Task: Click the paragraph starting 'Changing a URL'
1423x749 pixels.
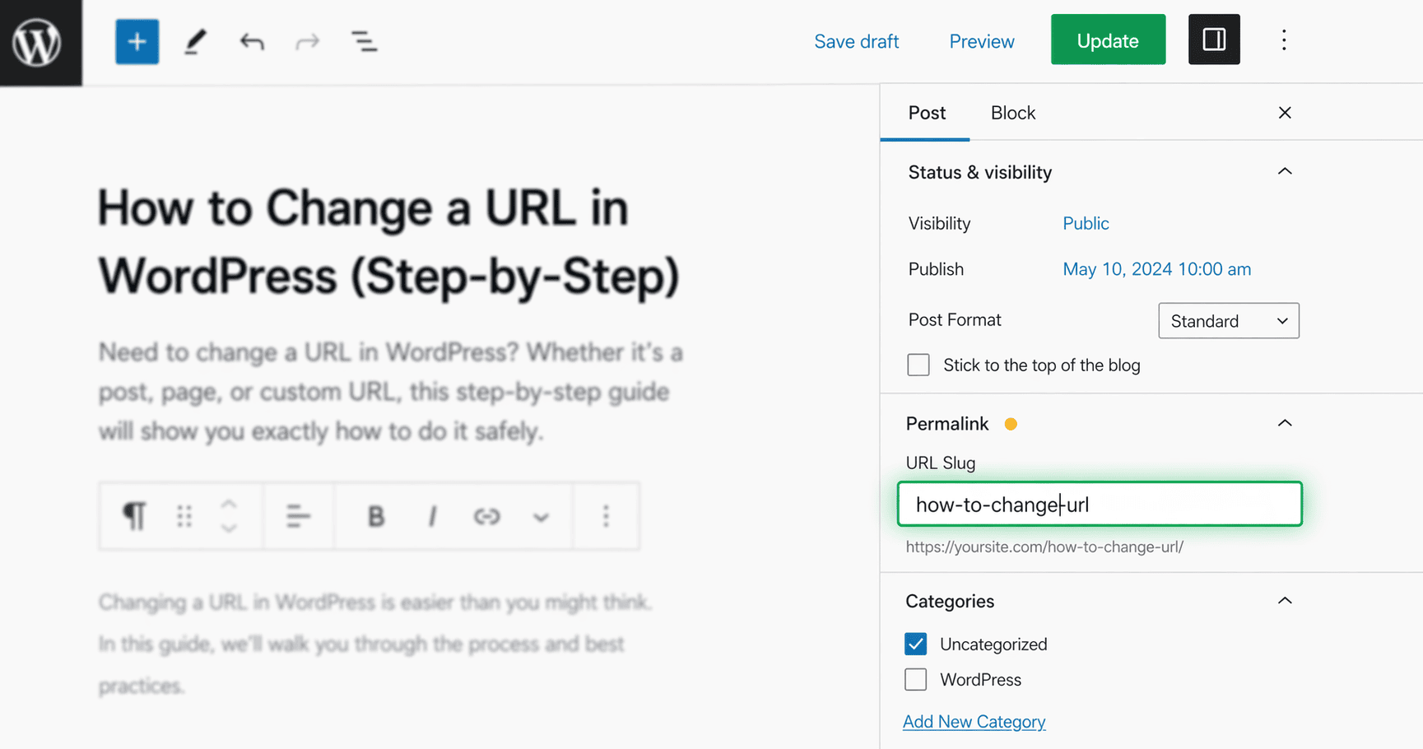Action: coord(375,644)
